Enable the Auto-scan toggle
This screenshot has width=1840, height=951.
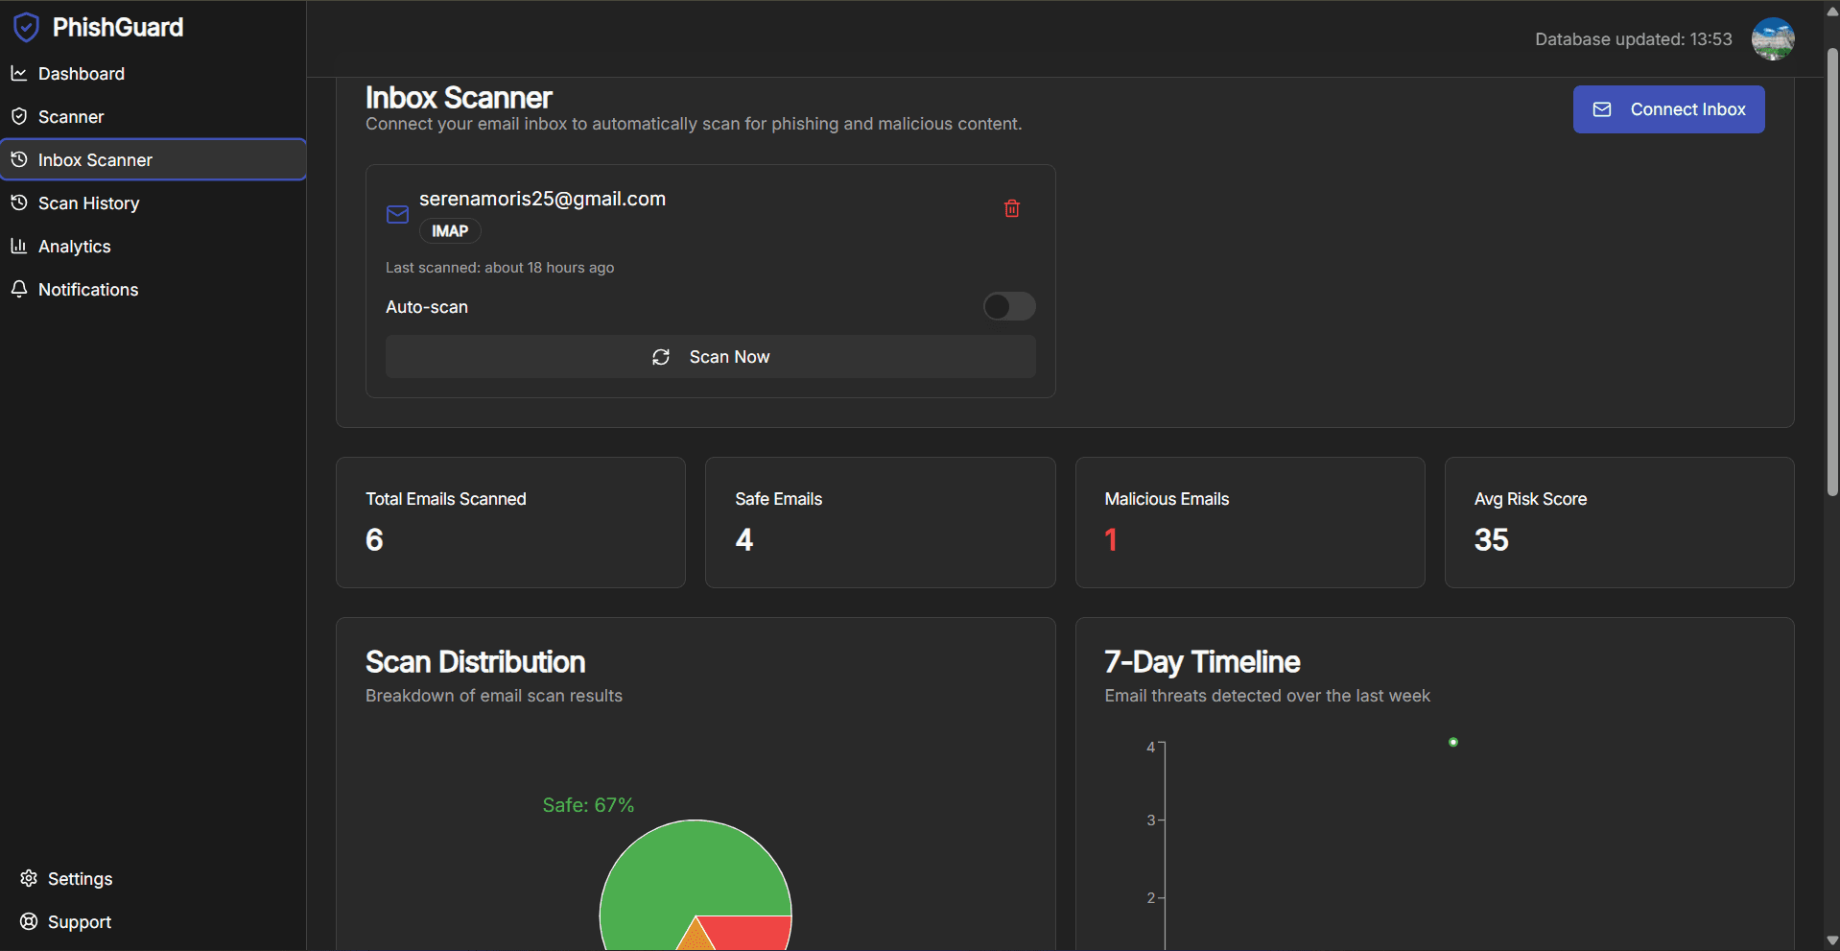[x=1009, y=306]
